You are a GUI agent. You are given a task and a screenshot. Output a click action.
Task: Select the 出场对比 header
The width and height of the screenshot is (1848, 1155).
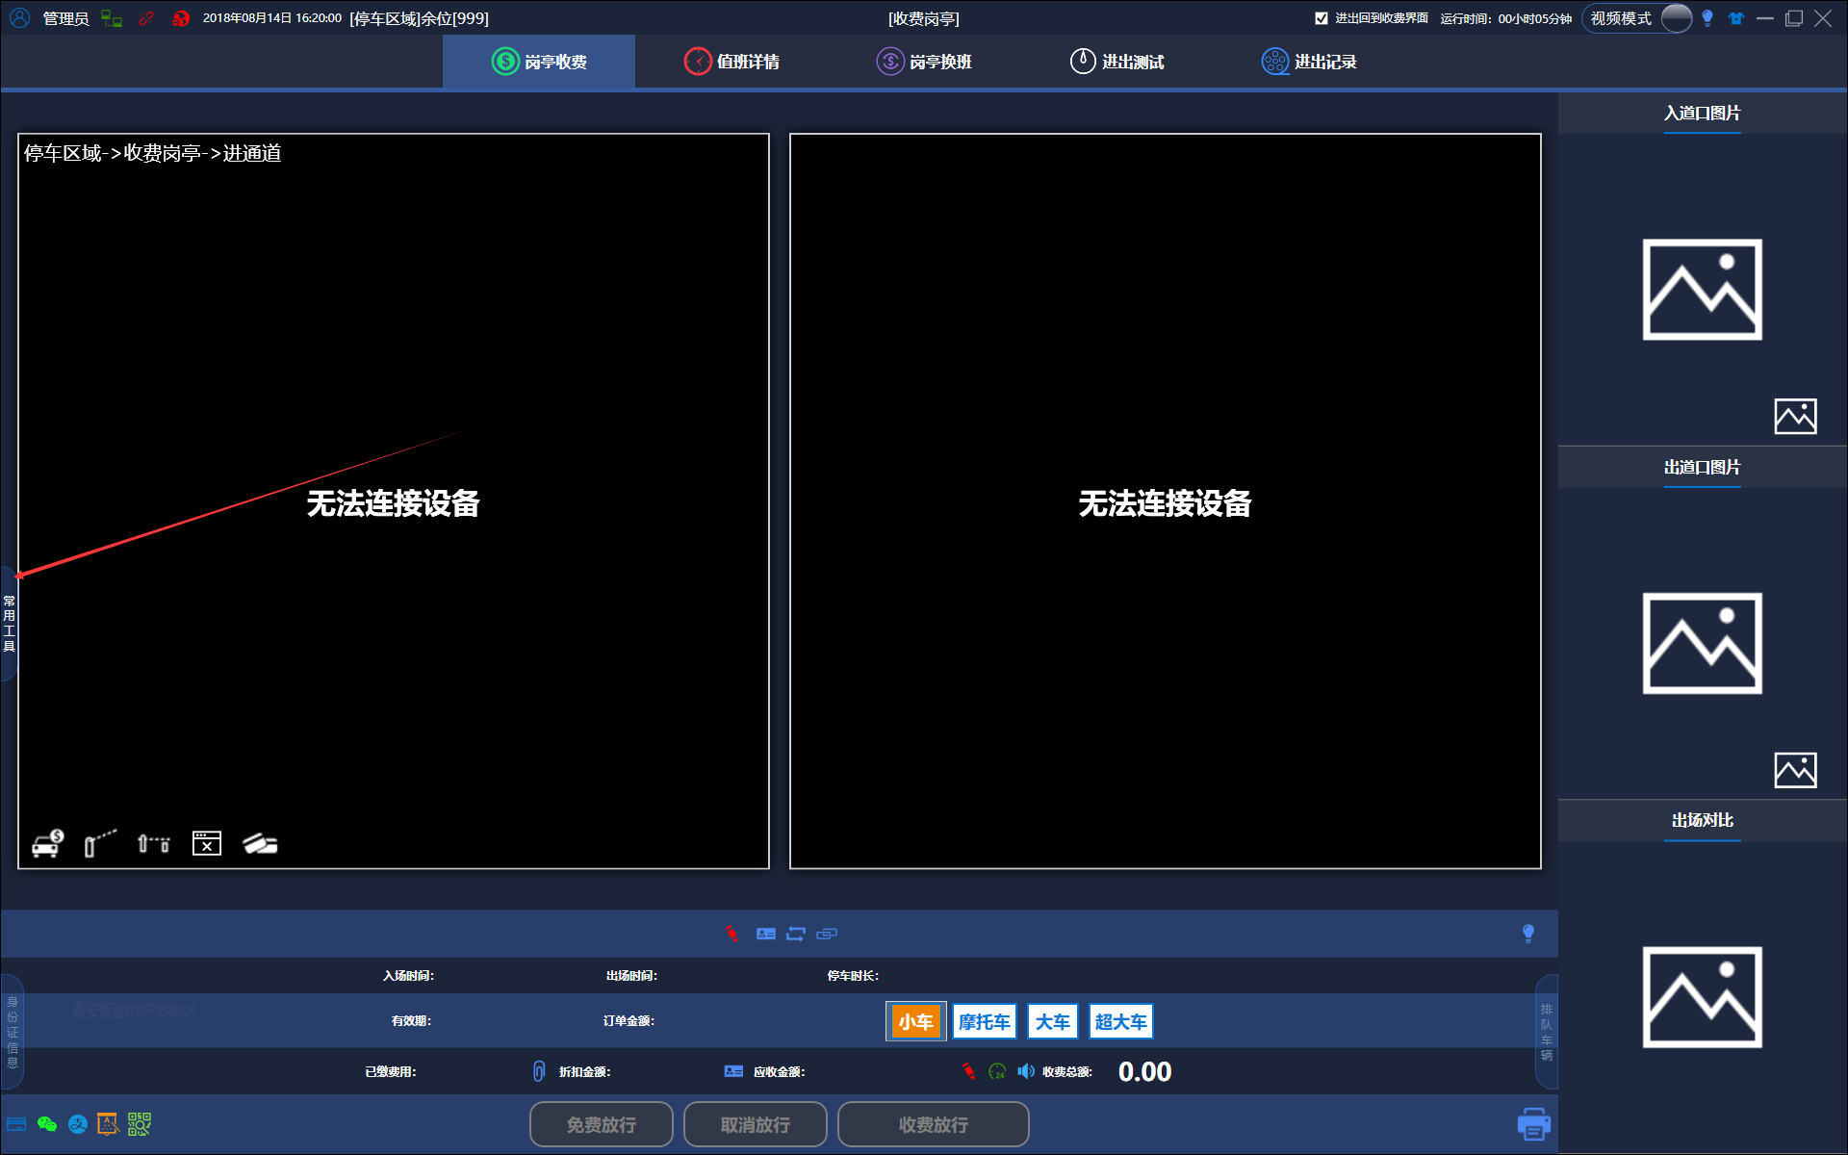pyautogui.click(x=1703, y=821)
